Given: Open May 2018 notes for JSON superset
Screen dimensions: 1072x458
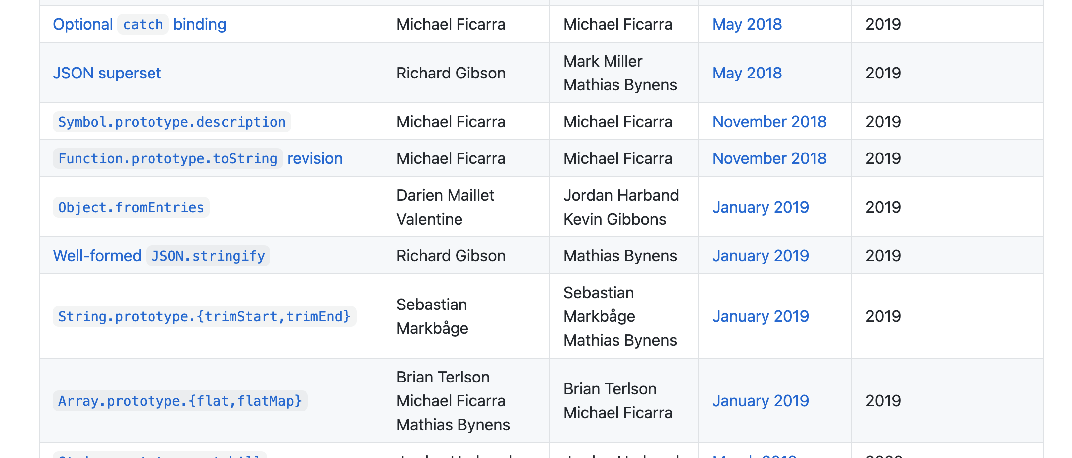Looking at the screenshot, I should pyautogui.click(x=747, y=73).
